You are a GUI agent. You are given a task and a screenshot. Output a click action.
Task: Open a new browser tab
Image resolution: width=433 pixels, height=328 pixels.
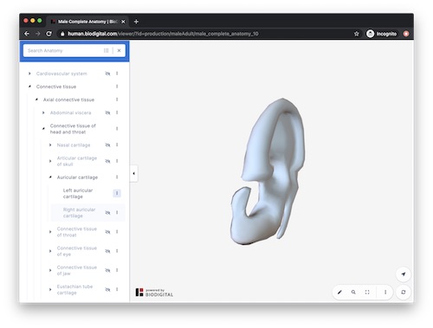(x=136, y=22)
